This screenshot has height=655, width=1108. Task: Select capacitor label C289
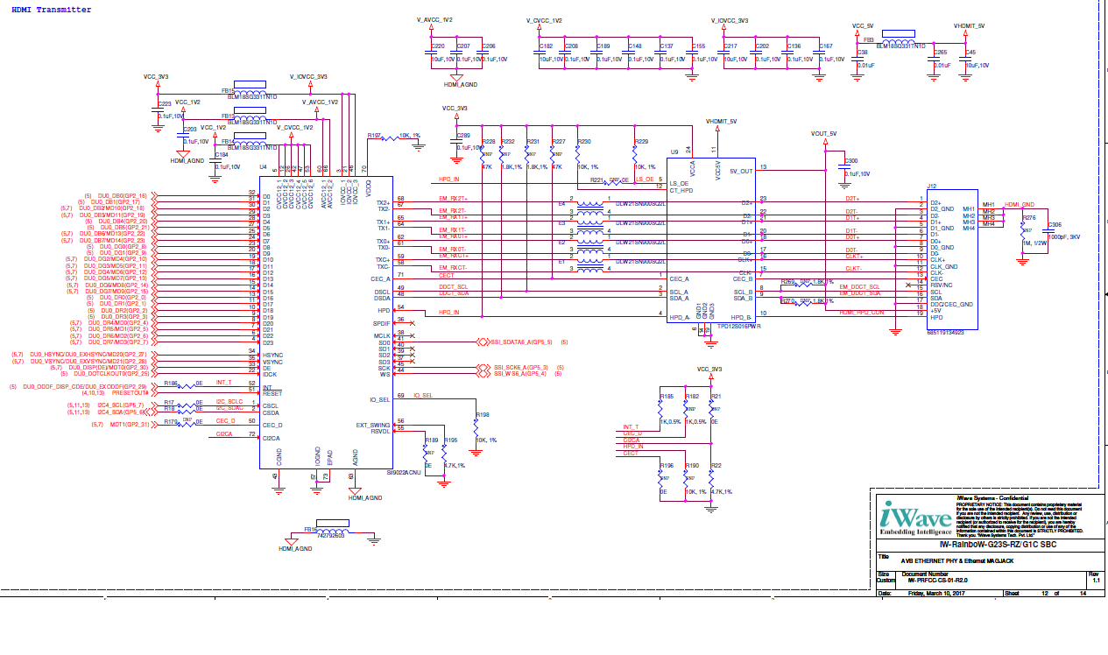point(463,136)
